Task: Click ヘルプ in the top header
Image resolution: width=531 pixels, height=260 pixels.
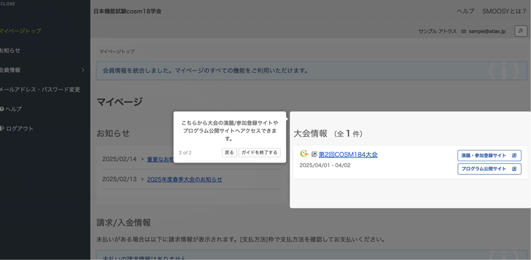Action: 465,11
